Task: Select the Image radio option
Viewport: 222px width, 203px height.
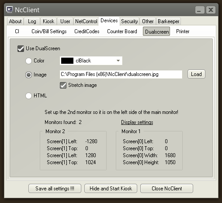Action: click(x=28, y=75)
